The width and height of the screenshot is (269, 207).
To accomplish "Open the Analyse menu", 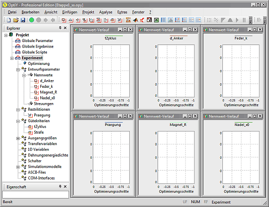I will [x=105, y=12].
